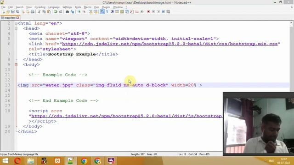Open XAMPP from the taskbar

click(57, 161)
